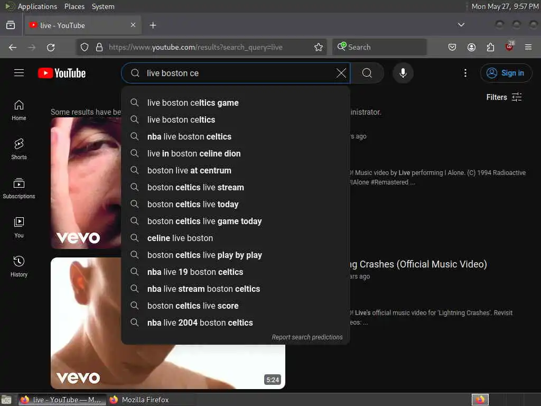The height and width of the screenshot is (406, 541).
Task: Choose the suggestion reading exactly live boston celtics
Action: (236, 119)
